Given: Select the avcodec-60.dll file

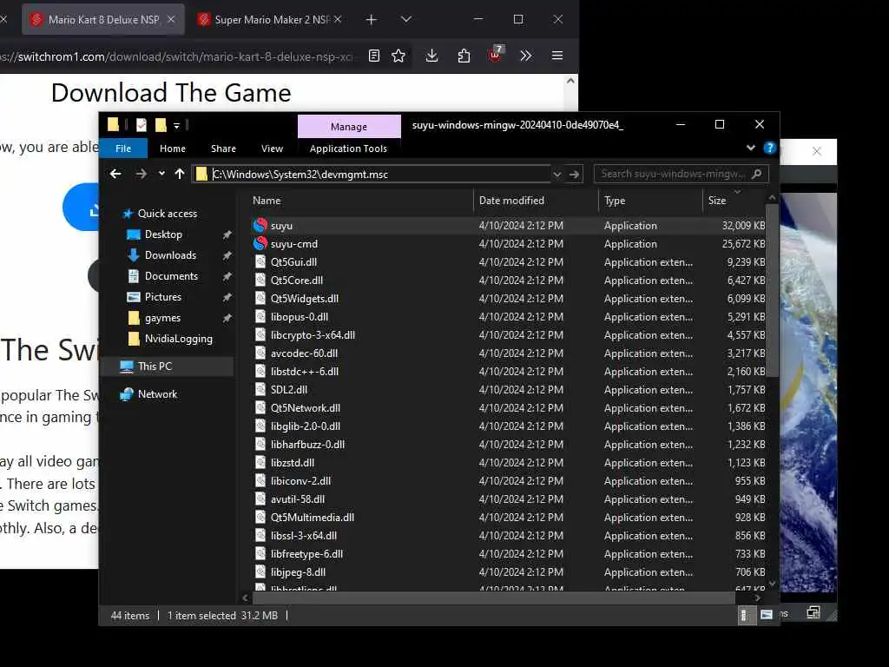Looking at the screenshot, I should (x=304, y=353).
